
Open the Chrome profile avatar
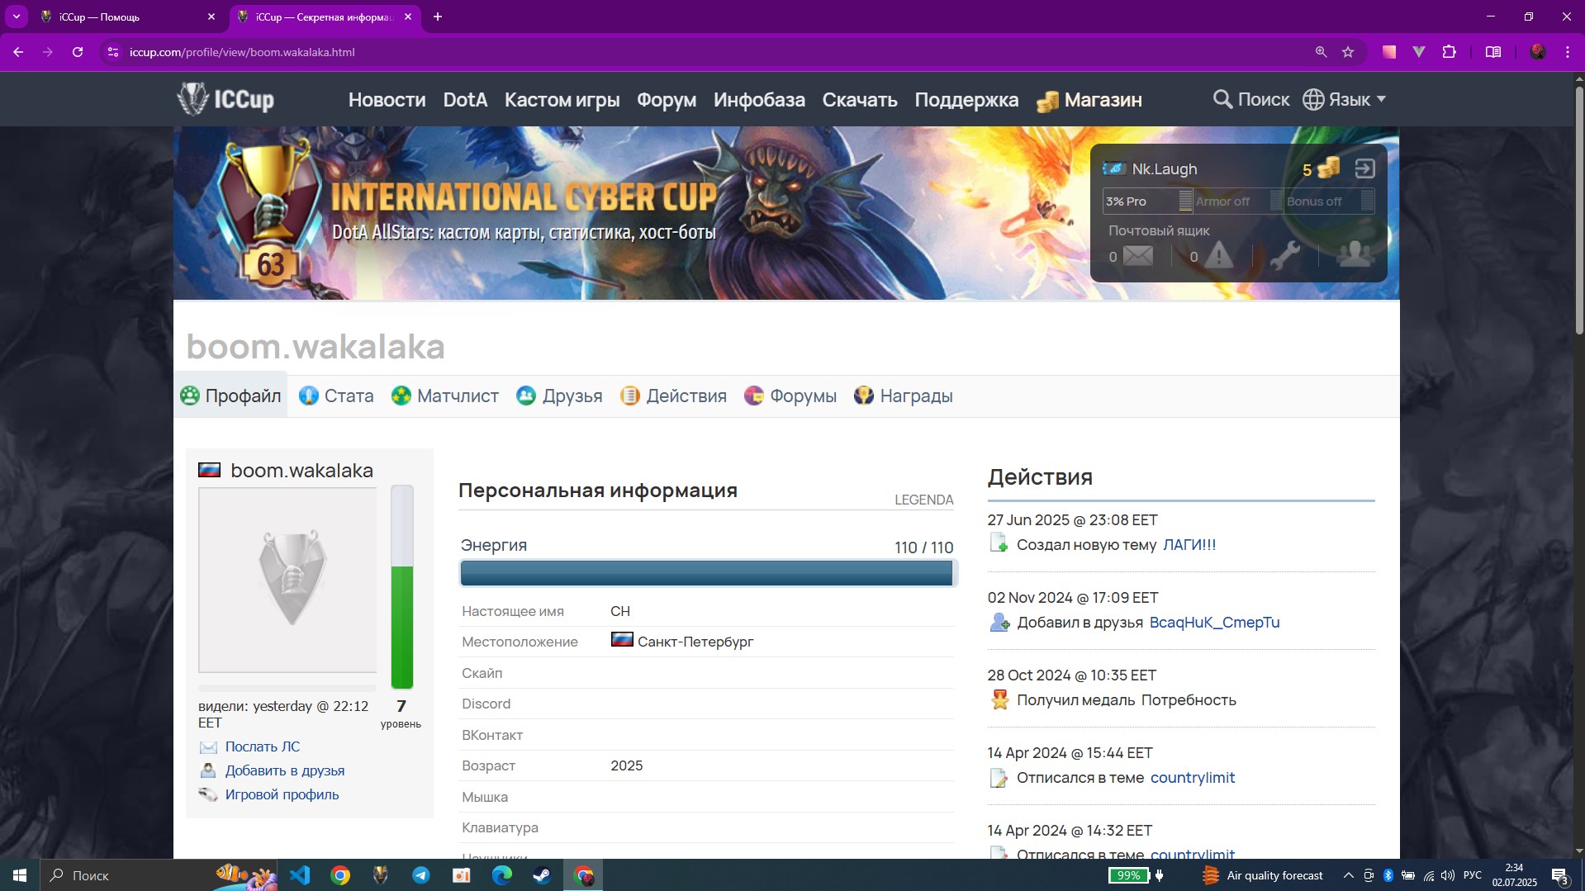(x=1537, y=52)
